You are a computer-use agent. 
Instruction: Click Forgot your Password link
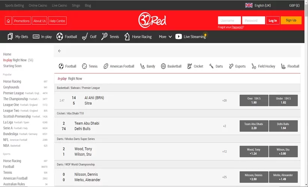pos(231,27)
